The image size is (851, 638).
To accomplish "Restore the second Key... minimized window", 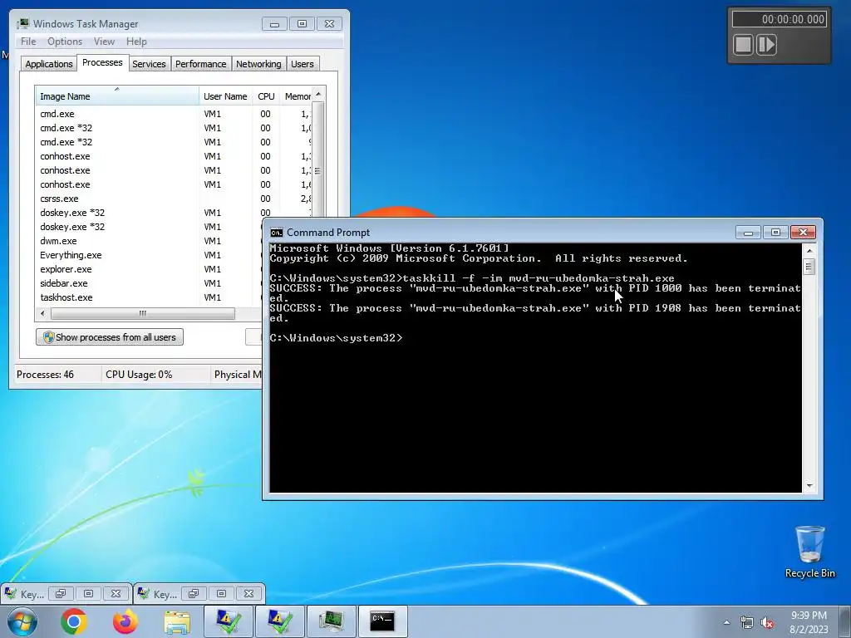I will 193,593.
